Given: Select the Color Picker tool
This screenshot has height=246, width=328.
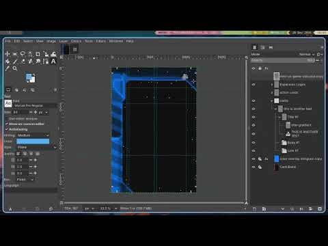Looking at the screenshot, I should tap(8, 68).
